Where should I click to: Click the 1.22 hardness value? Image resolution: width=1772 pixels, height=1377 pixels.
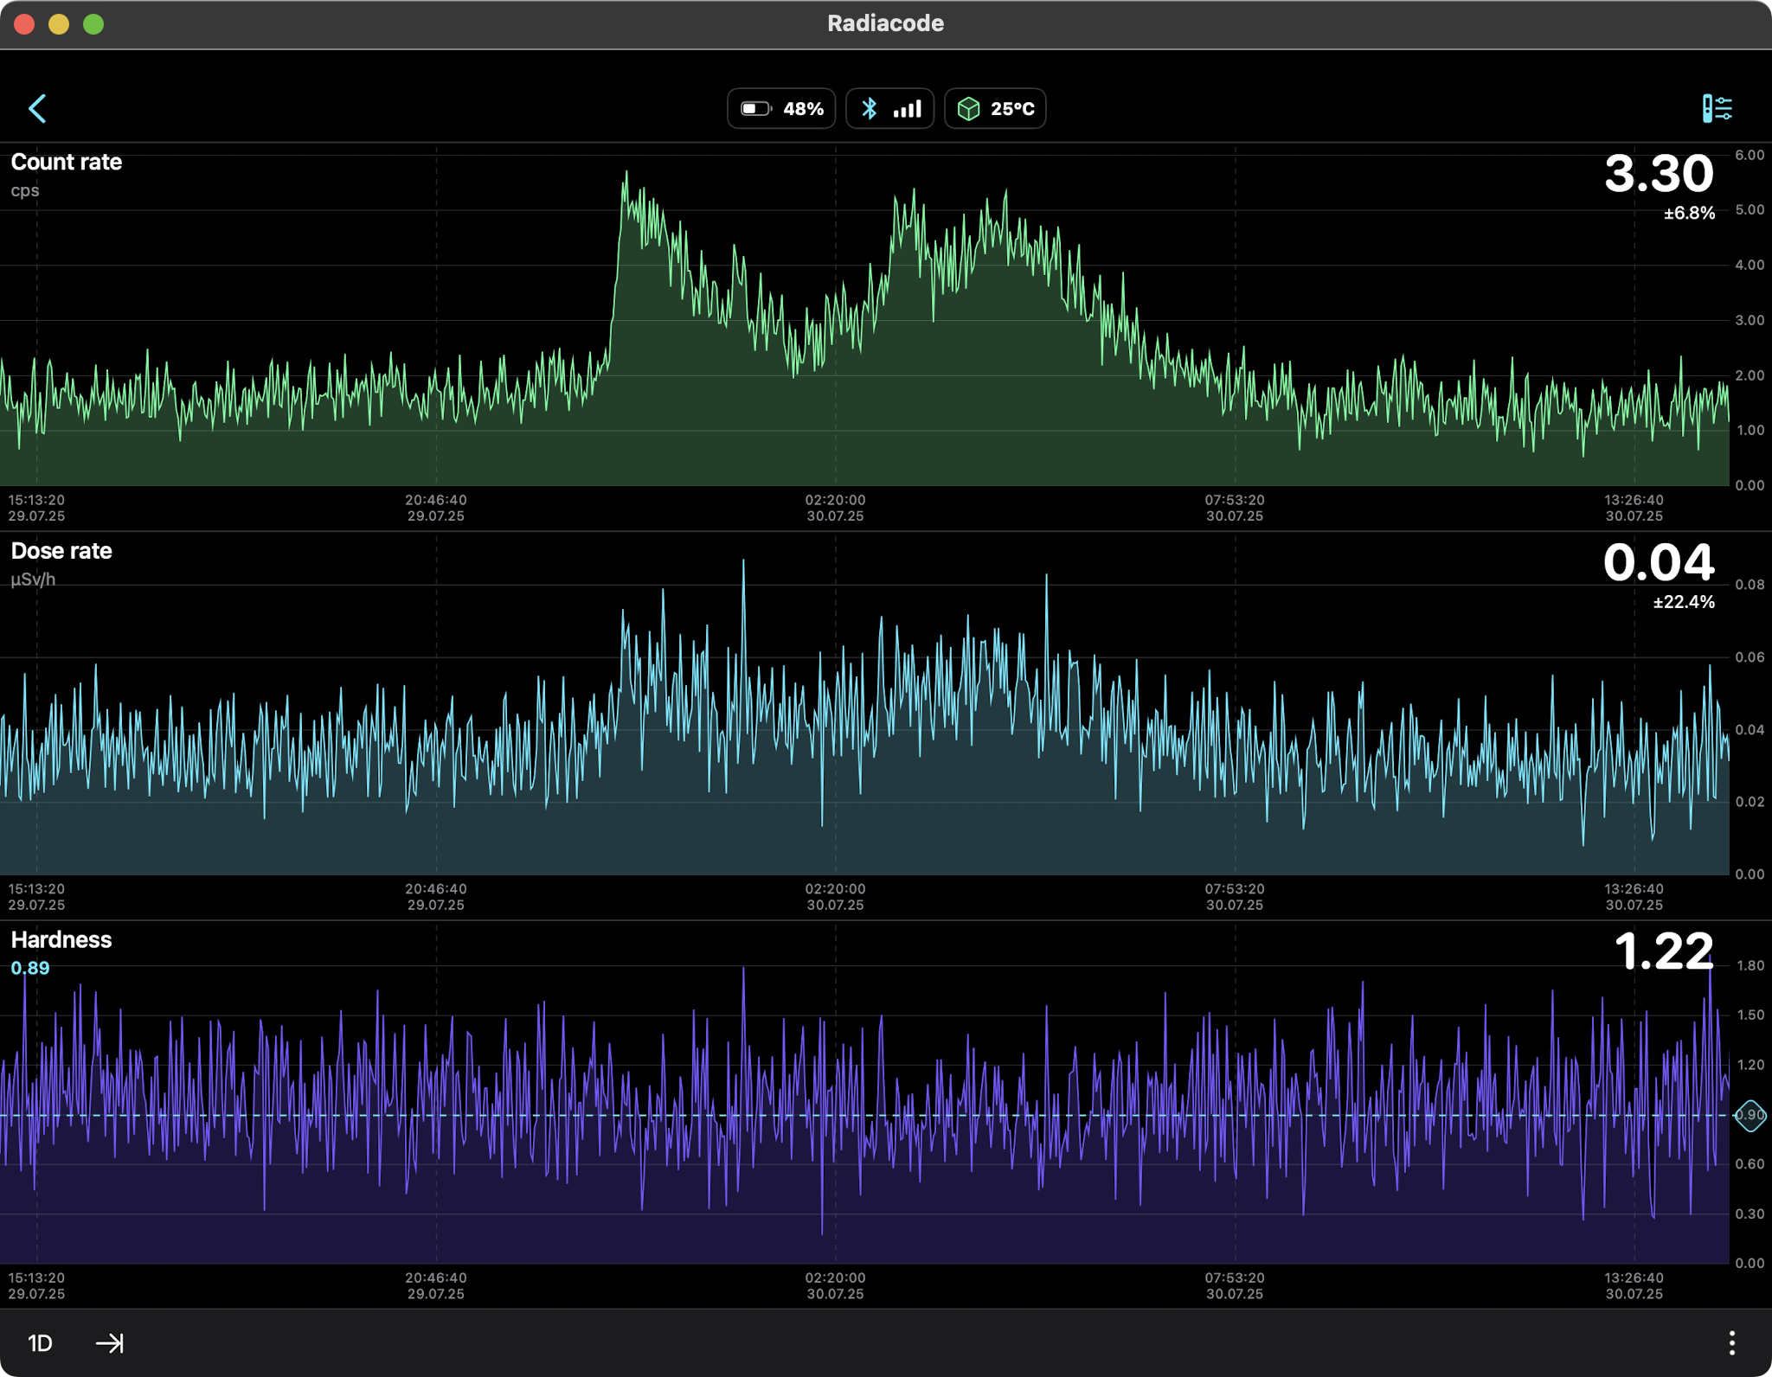1664,951
